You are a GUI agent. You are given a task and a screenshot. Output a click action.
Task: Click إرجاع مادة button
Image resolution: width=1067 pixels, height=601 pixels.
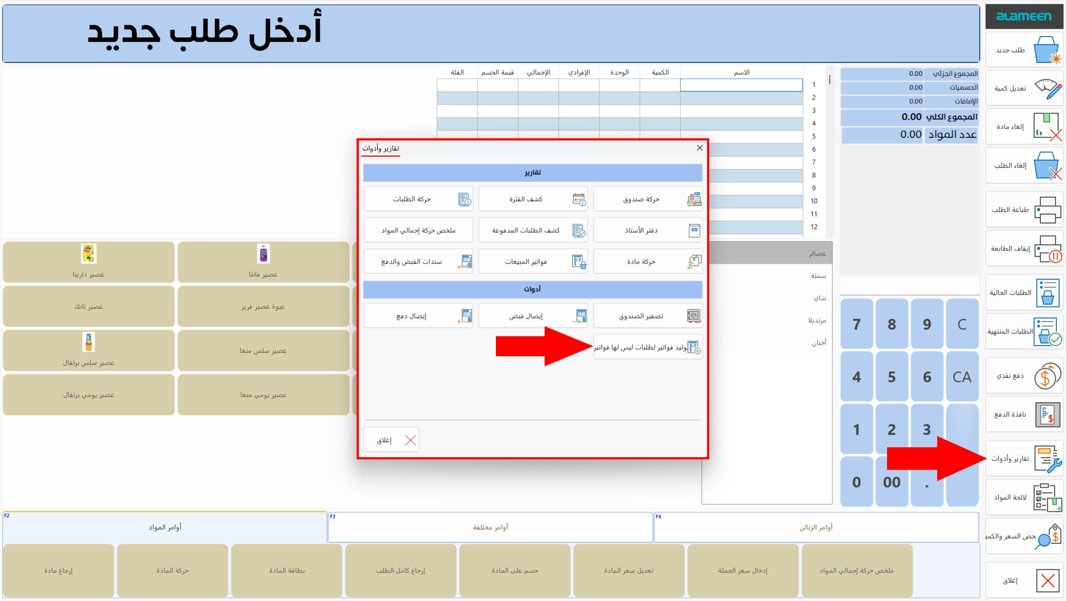pos(59,570)
